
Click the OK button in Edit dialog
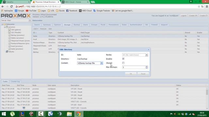pos(131,74)
